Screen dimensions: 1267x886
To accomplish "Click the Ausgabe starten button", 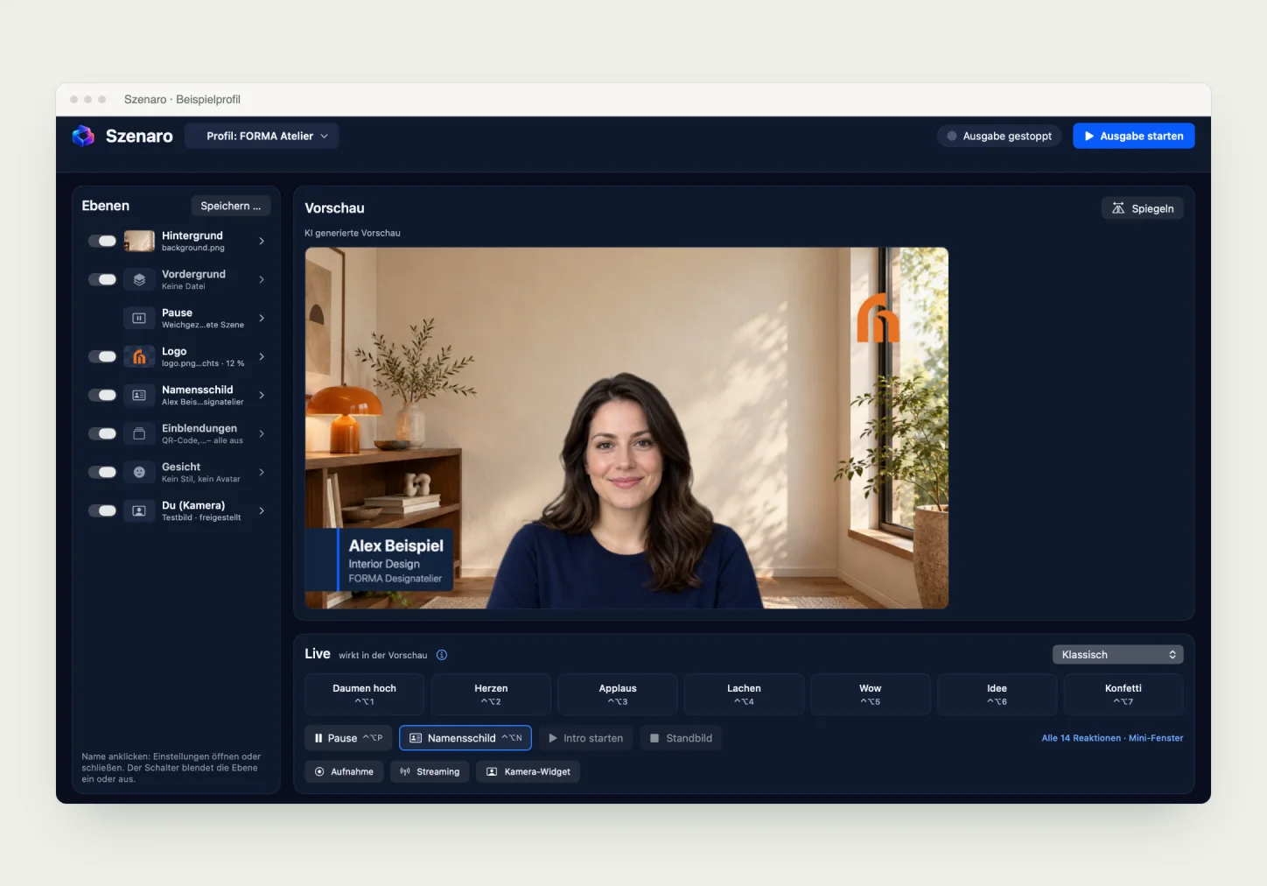I will pos(1133,136).
